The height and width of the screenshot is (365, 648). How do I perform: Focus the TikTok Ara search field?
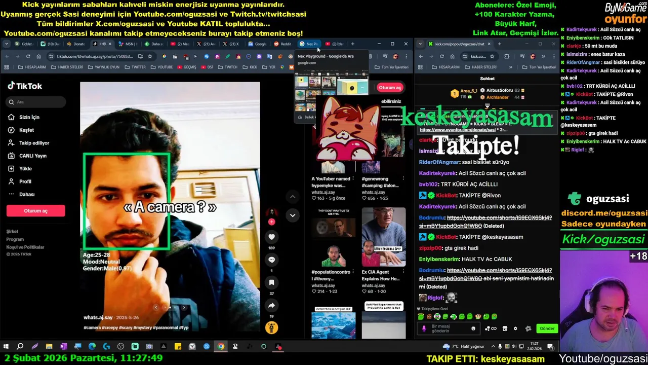(x=36, y=102)
